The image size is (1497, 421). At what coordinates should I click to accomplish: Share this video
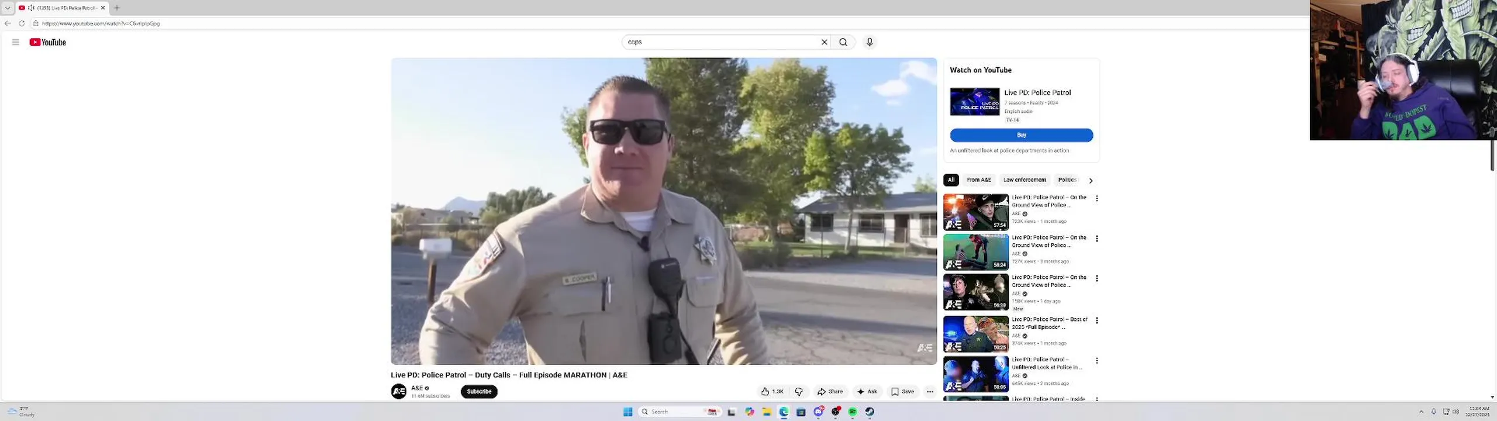point(830,392)
